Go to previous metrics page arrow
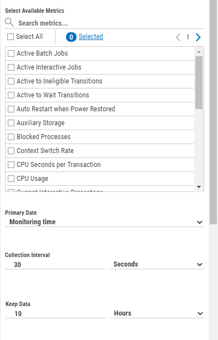 [x=178, y=37]
